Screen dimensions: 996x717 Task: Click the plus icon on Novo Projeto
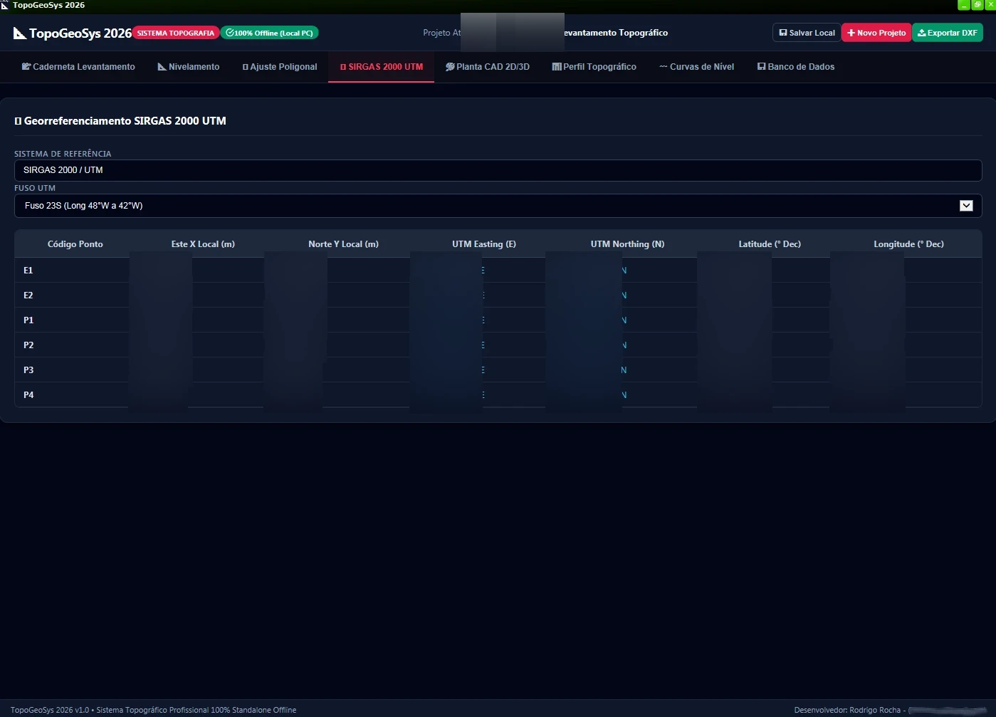coord(851,33)
